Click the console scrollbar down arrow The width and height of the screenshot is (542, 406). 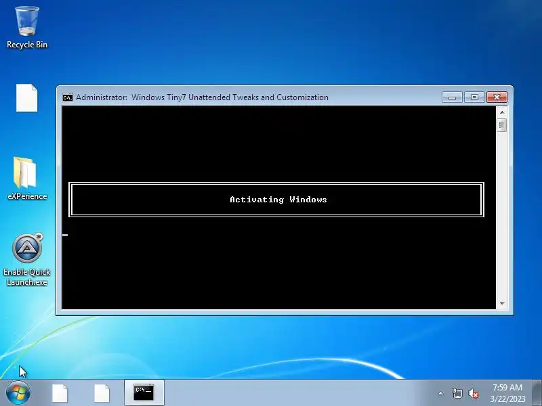point(502,304)
